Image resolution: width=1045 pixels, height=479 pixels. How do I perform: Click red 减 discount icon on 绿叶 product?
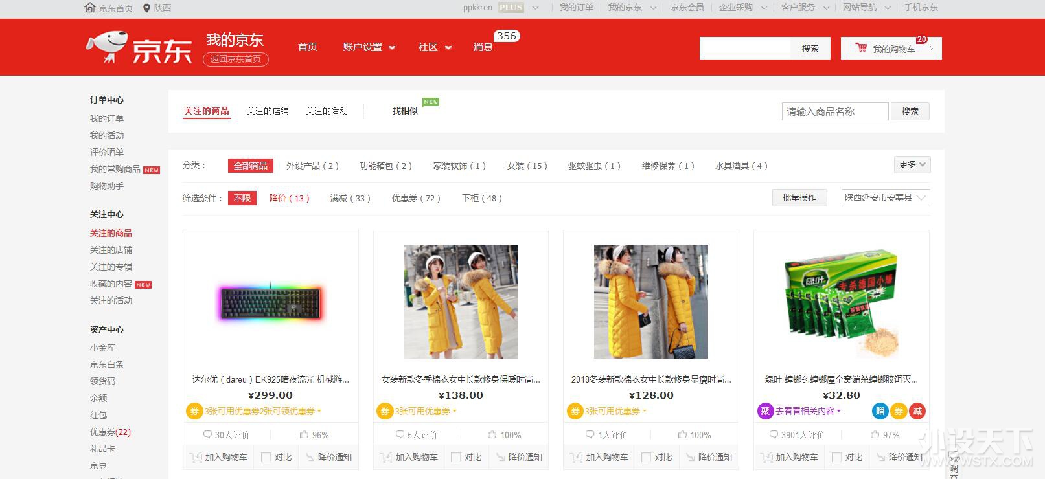pyautogui.click(x=917, y=411)
